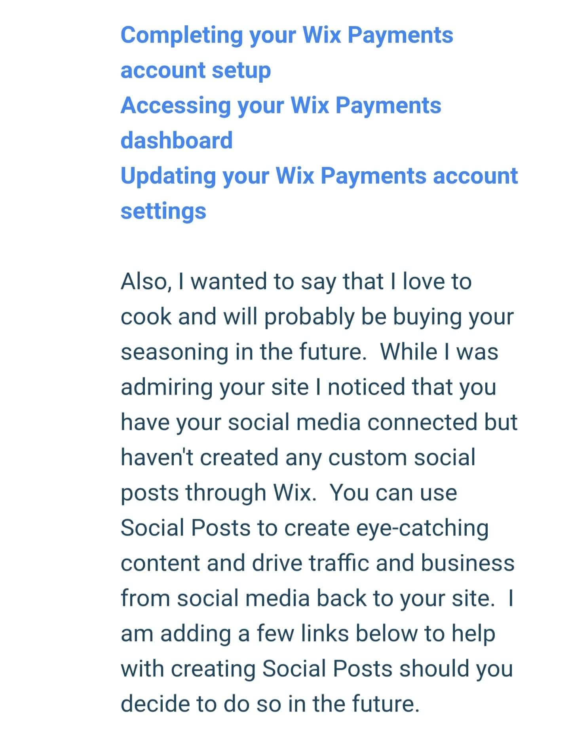Click the text "posts through Wix"

pos(216,493)
